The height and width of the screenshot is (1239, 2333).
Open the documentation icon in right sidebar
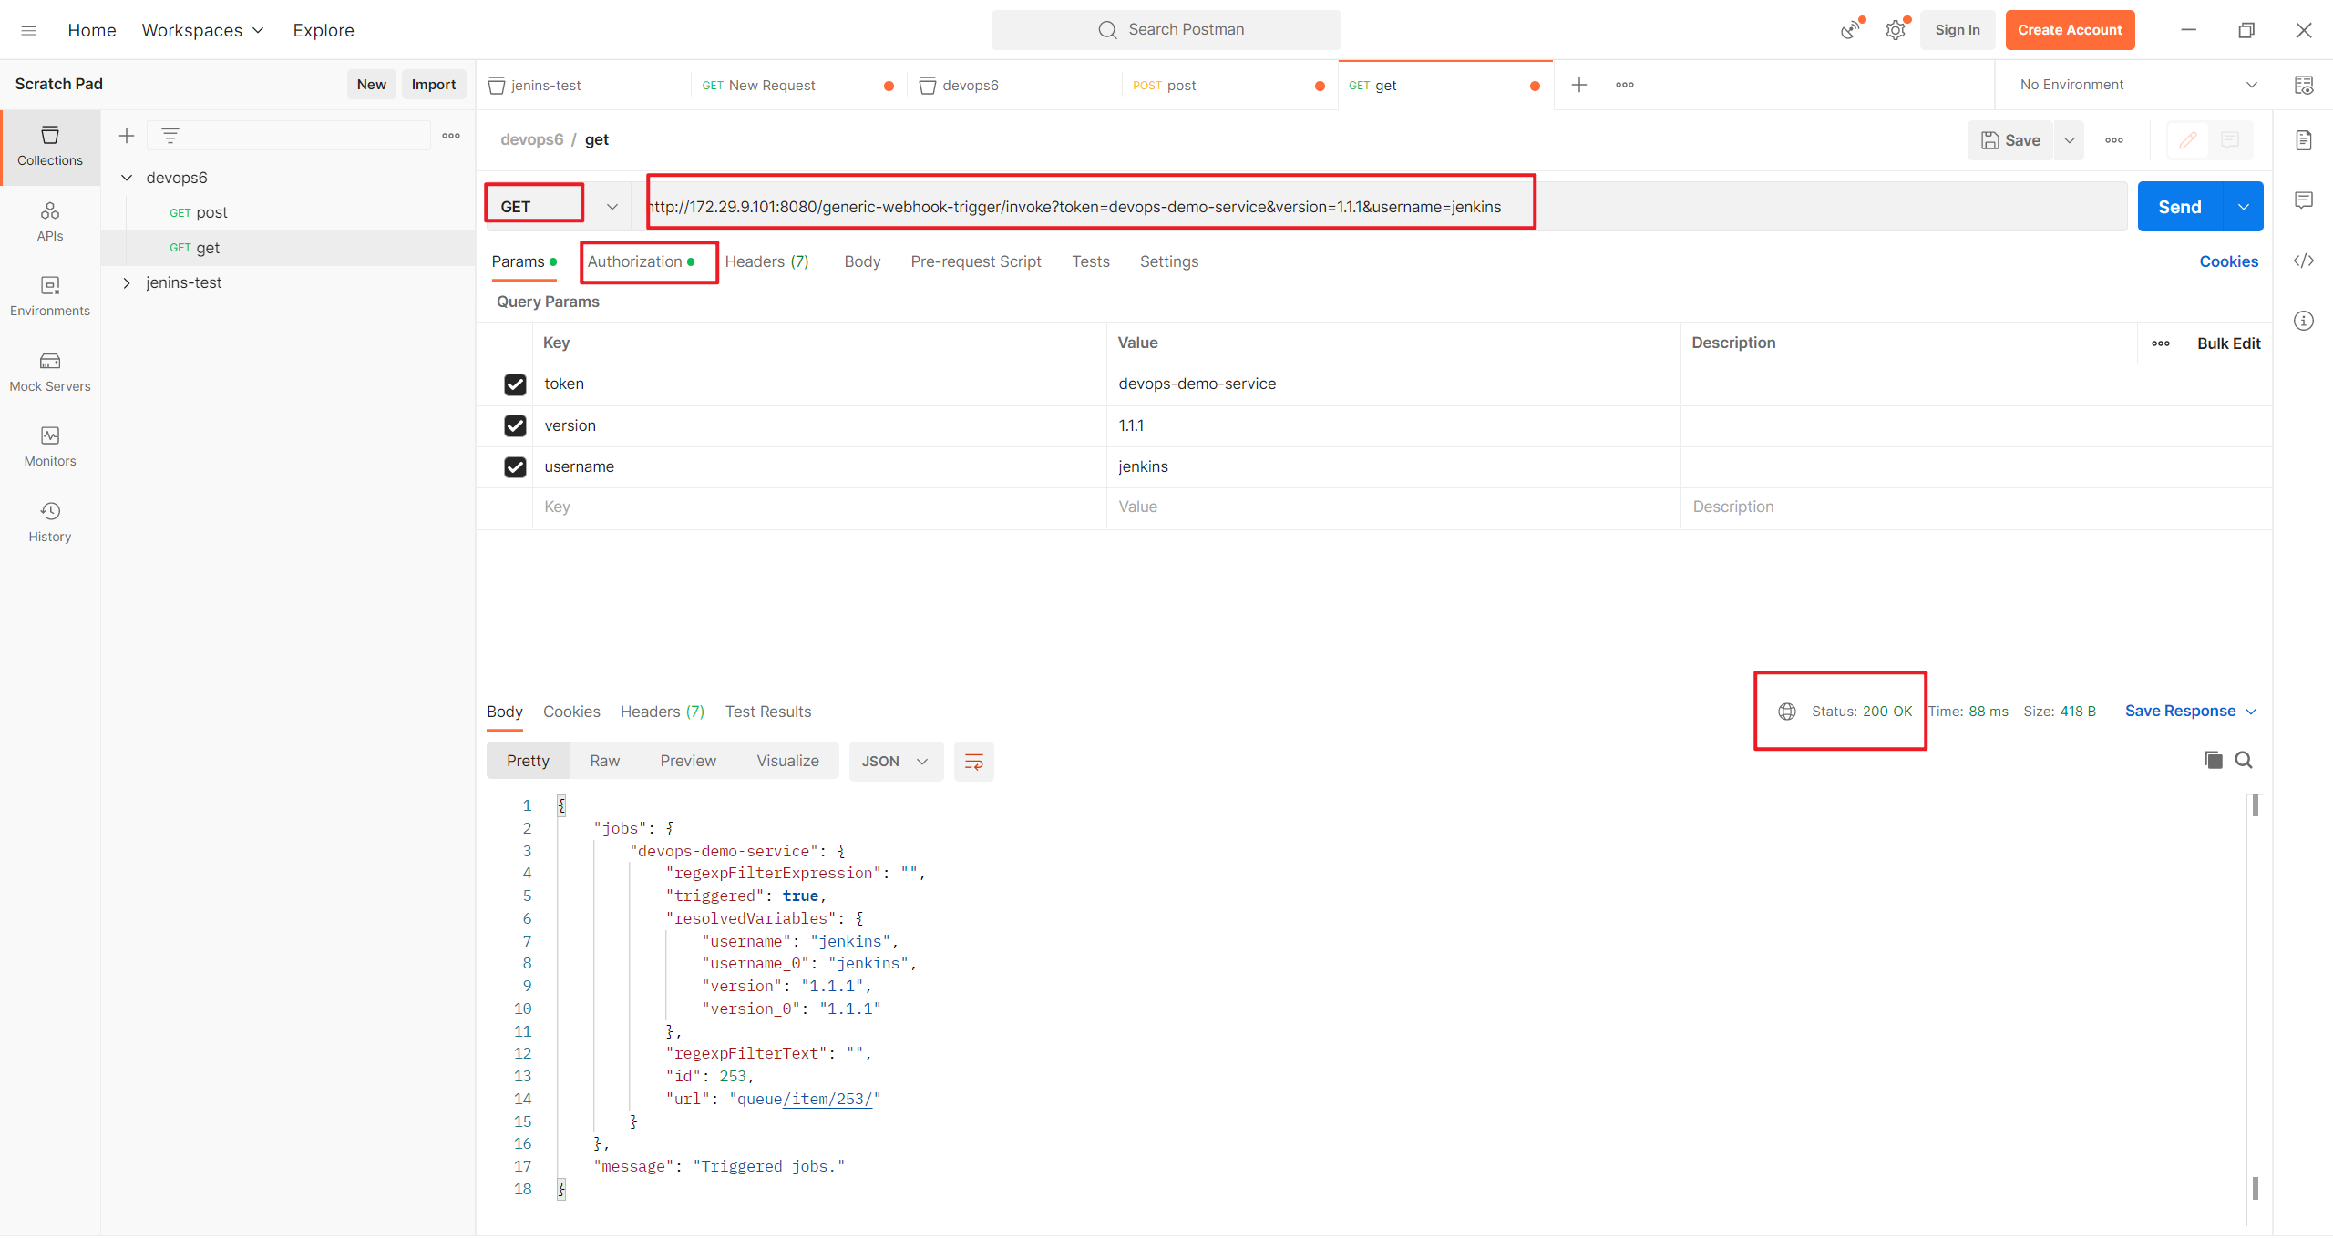click(x=2303, y=139)
